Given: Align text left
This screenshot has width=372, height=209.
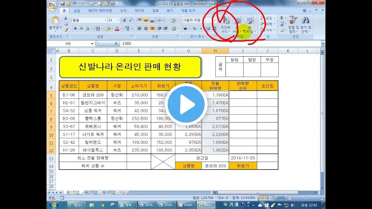Looking at the screenshot, I should 139,29.
